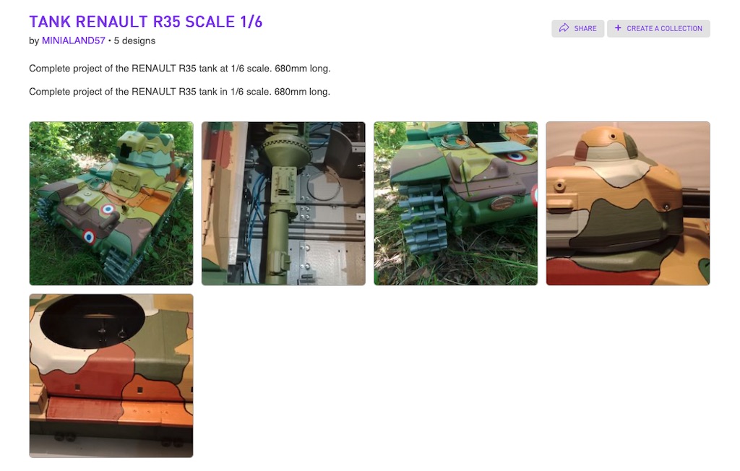Open the track and rear hull thumbnail

pos(456,204)
